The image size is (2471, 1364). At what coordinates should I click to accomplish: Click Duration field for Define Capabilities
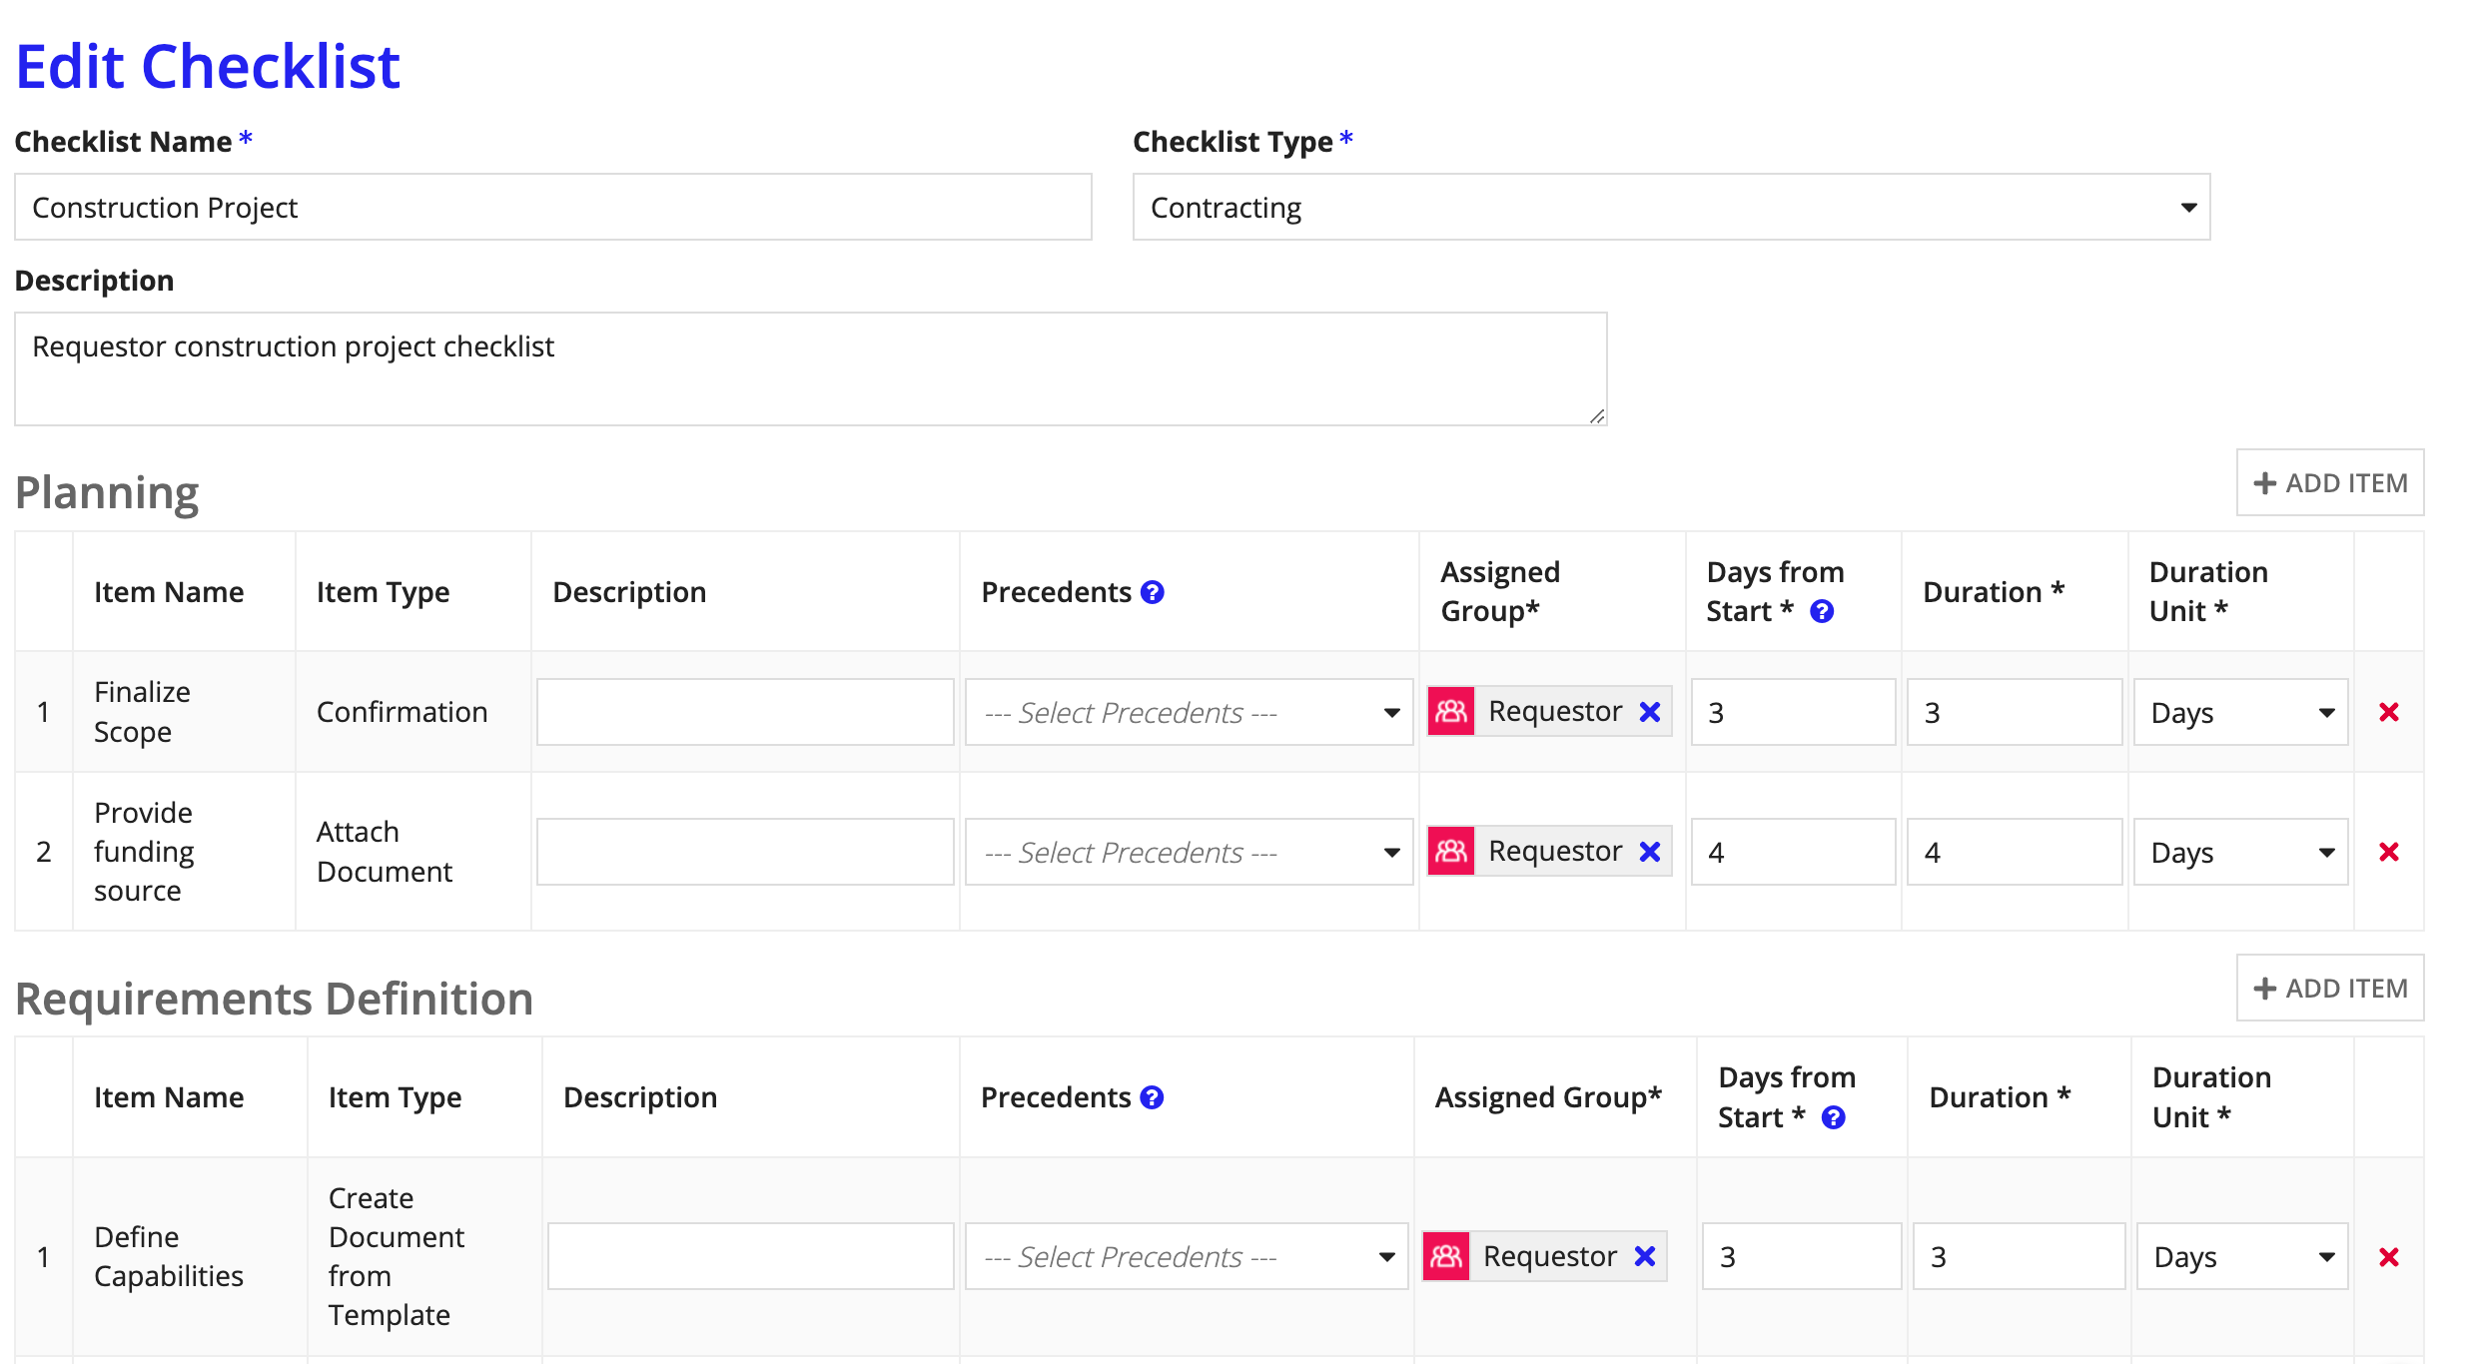pos(2020,1256)
